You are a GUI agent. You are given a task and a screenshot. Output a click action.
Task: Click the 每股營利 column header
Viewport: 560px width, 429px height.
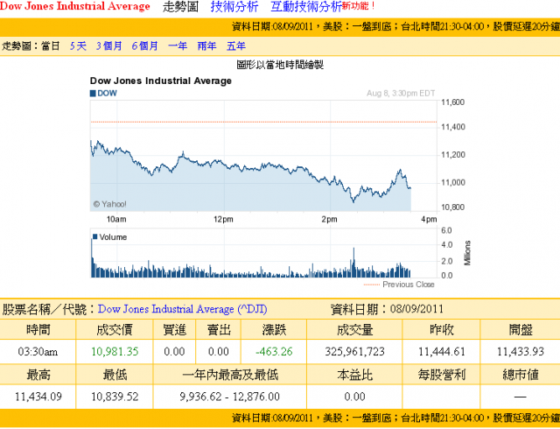(x=442, y=375)
